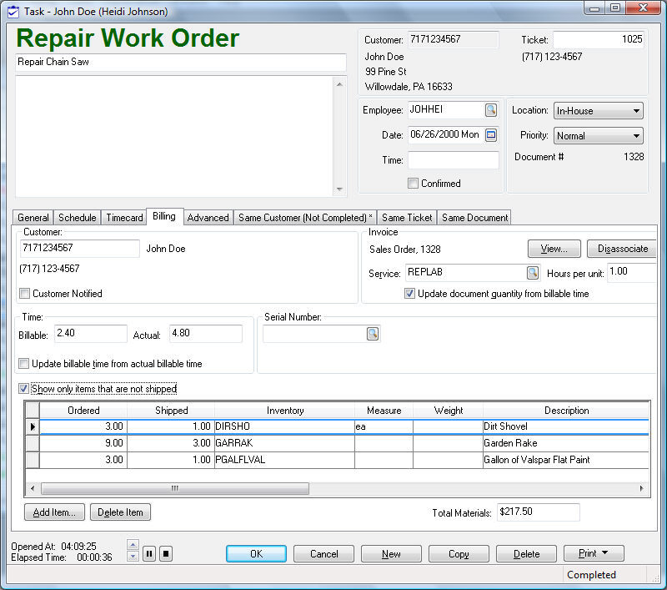Pause the elapsed time timer
The image size is (667, 590).
point(149,553)
